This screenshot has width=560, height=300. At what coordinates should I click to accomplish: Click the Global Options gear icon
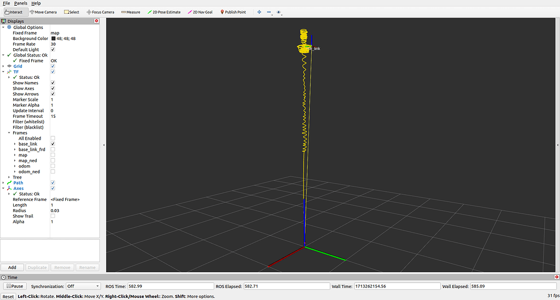tap(9, 27)
